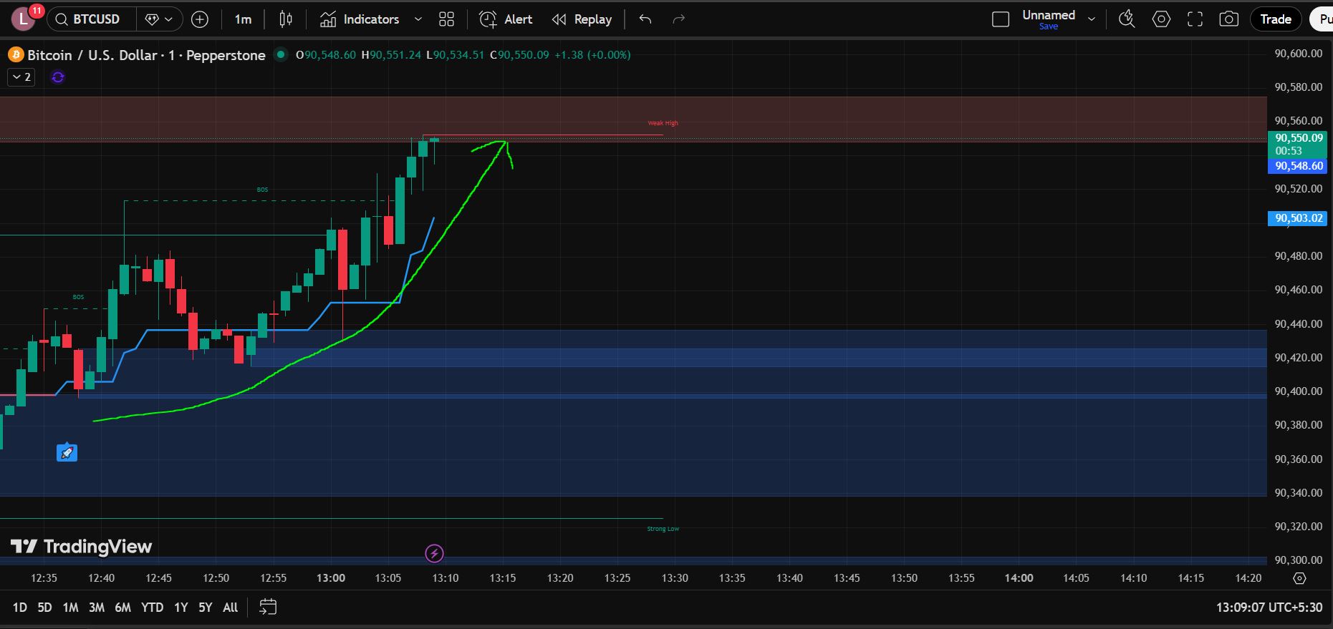The height and width of the screenshot is (629, 1333).
Task: Select the YTD date range tab
Action: point(152,607)
